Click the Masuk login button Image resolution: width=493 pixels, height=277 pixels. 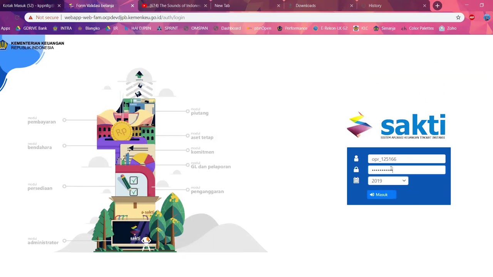coord(381,195)
